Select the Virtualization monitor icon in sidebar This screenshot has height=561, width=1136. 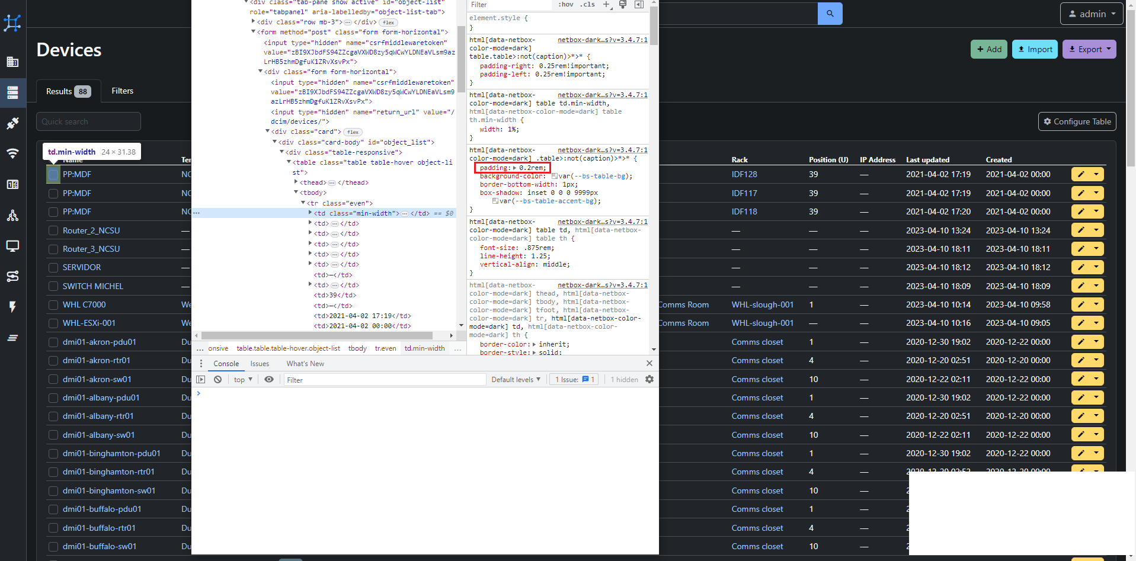coord(12,246)
